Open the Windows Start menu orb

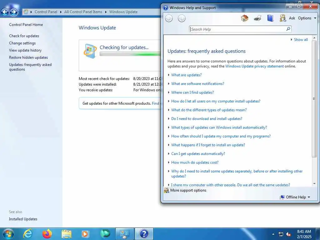pyautogui.click(x=8, y=234)
